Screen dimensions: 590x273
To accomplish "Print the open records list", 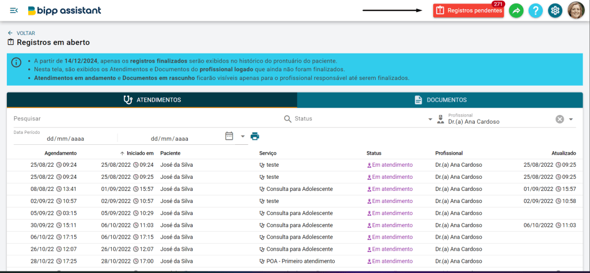I will 255,136.
